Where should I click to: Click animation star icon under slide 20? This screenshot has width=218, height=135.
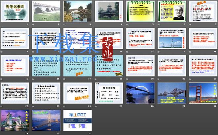(159, 79)
